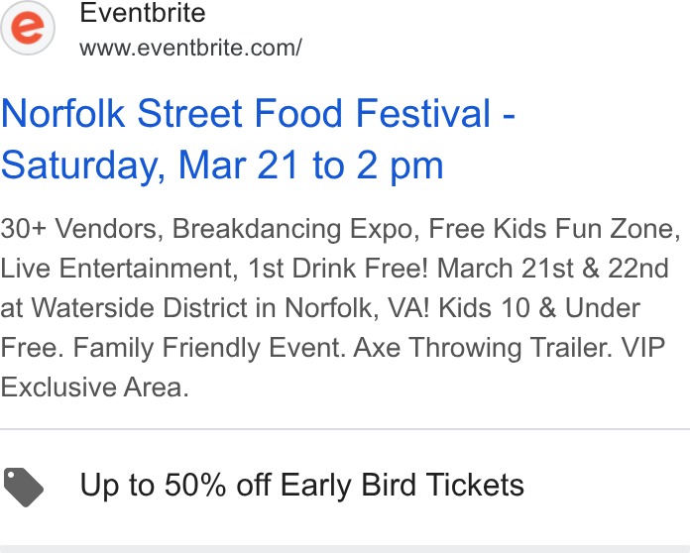Open the Norfolk Street Food Festival headline link

[x=258, y=139]
